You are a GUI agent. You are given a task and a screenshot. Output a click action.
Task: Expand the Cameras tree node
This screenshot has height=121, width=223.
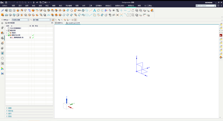click(x=7, y=33)
